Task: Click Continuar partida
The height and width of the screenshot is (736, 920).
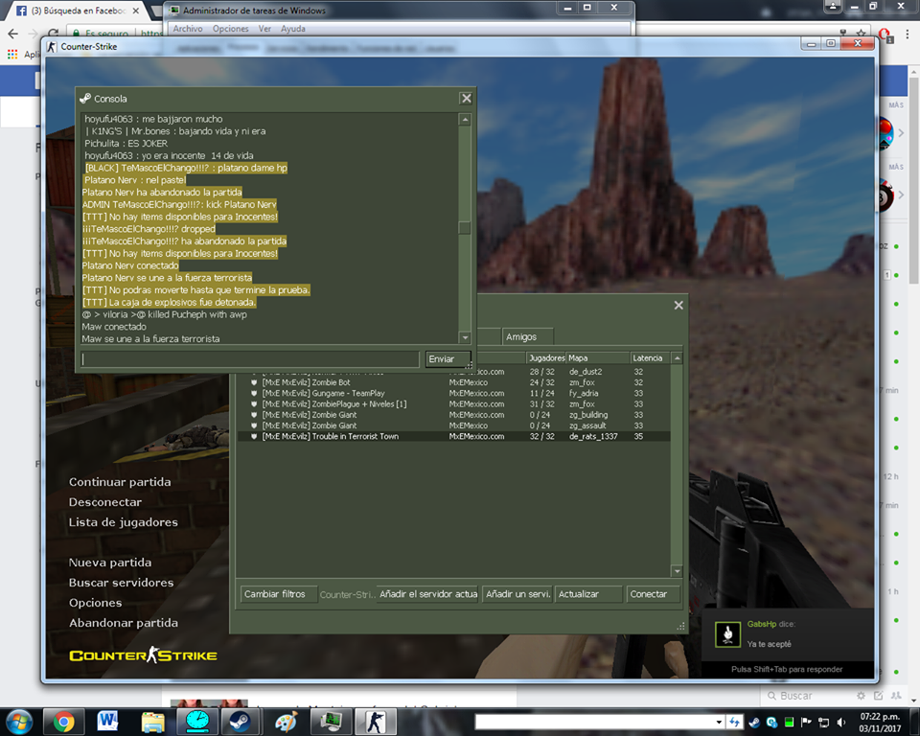Action: [x=121, y=482]
